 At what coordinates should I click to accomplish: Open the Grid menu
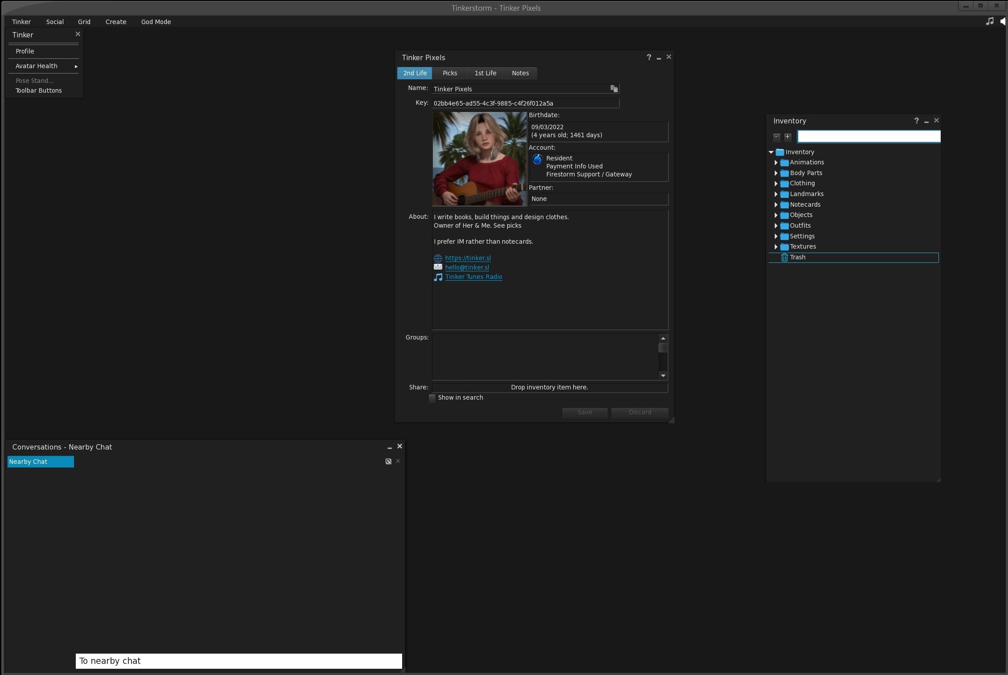pyautogui.click(x=84, y=22)
